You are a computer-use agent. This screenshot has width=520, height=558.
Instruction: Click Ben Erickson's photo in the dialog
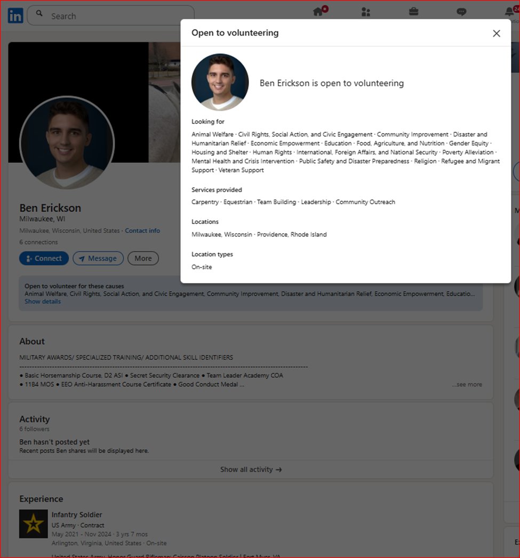point(220,82)
